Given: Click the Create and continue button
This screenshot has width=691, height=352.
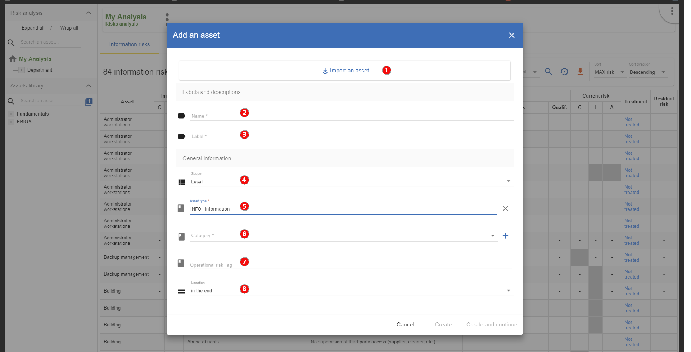Looking at the screenshot, I should [492, 324].
